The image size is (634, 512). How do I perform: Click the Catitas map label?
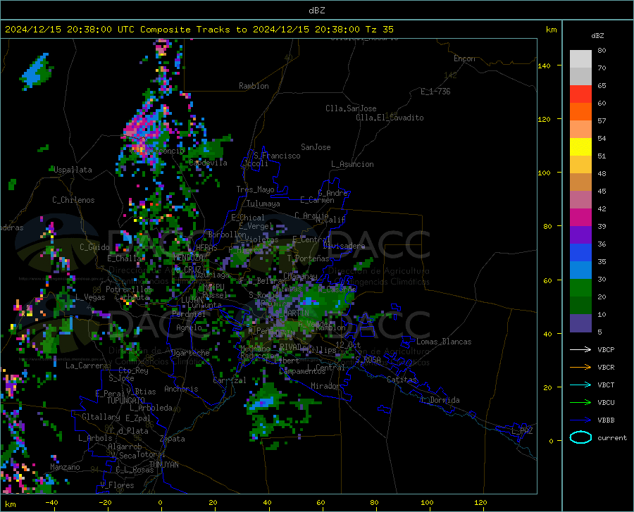click(x=402, y=380)
